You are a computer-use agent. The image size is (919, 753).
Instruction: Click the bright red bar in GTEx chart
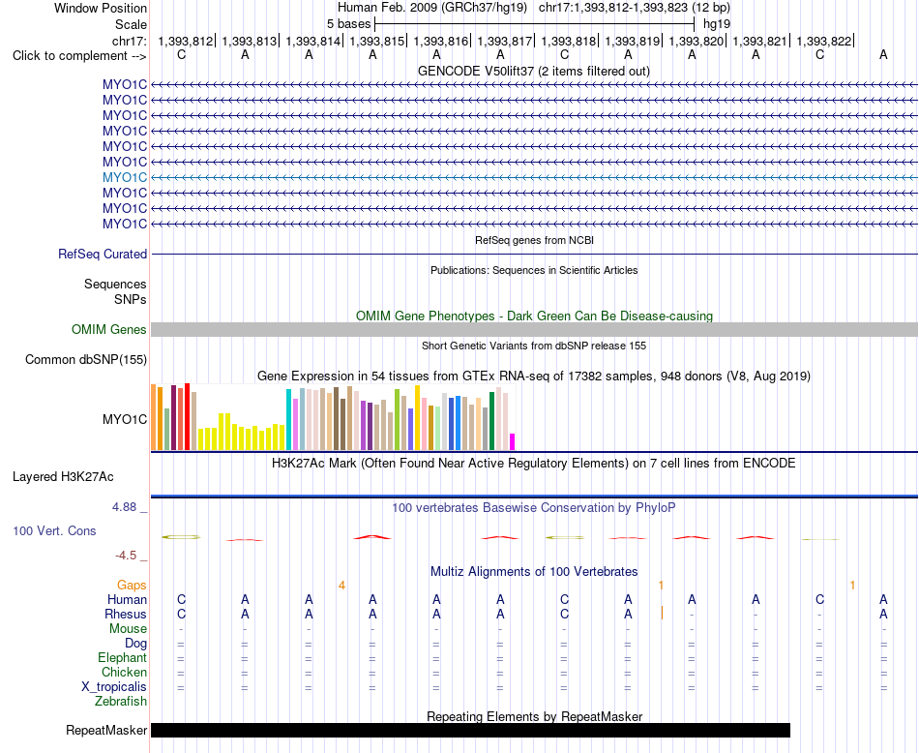187,417
